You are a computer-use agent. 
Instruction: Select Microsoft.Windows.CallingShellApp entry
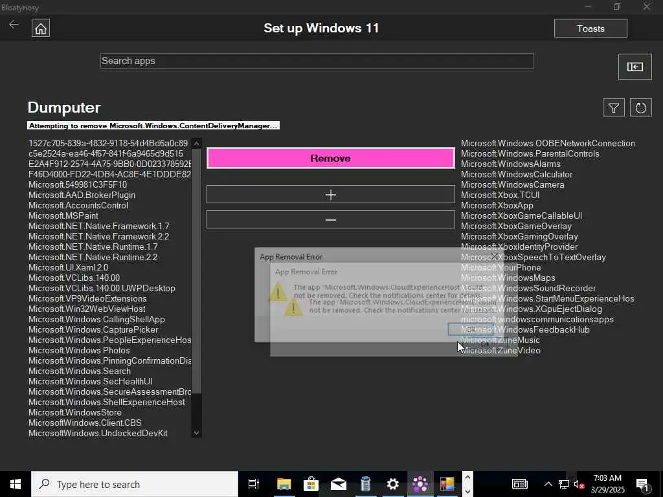pyautogui.click(x=97, y=319)
